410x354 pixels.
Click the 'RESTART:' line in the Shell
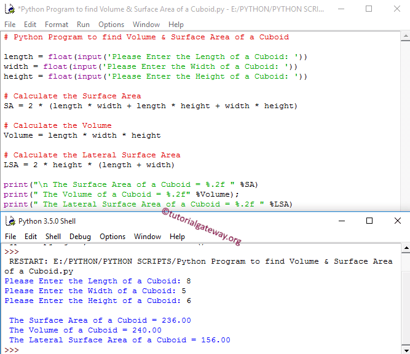coord(201,261)
